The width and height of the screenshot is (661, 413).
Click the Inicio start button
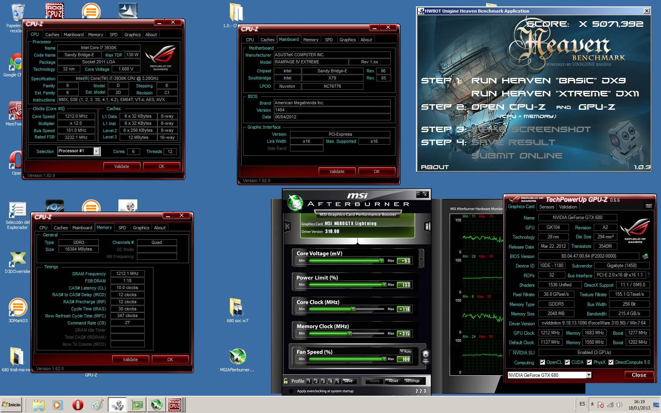click(x=12, y=404)
